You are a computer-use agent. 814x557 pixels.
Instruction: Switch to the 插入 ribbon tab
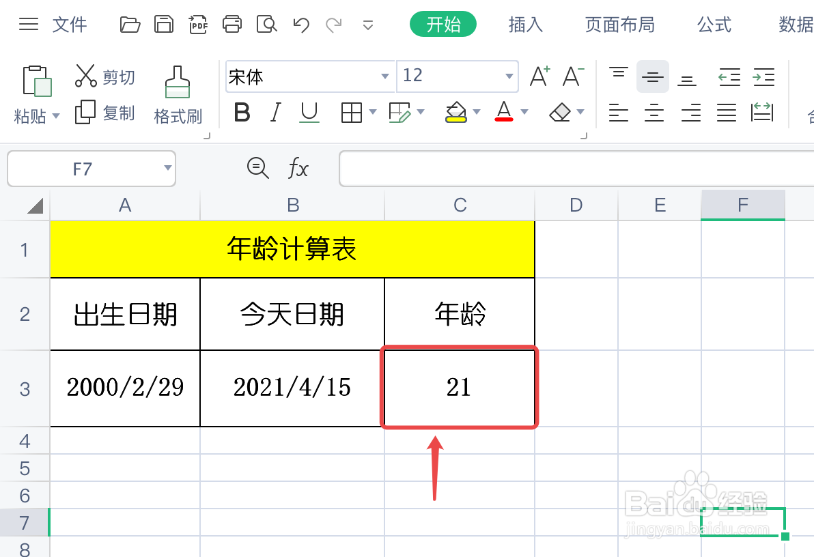(x=525, y=24)
